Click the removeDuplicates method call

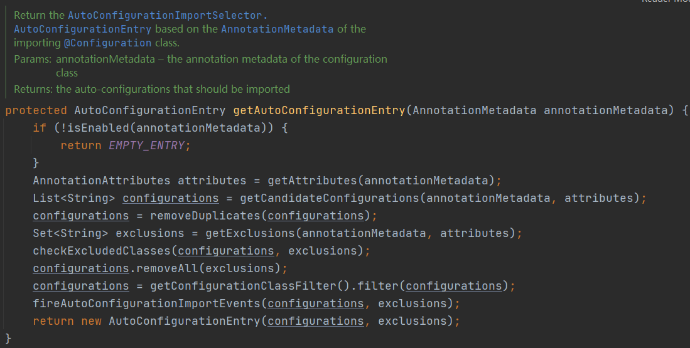pos(205,216)
